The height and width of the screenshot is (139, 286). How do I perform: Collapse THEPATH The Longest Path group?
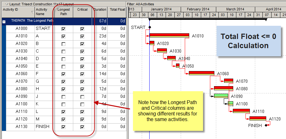pyautogui.click(x=4, y=21)
